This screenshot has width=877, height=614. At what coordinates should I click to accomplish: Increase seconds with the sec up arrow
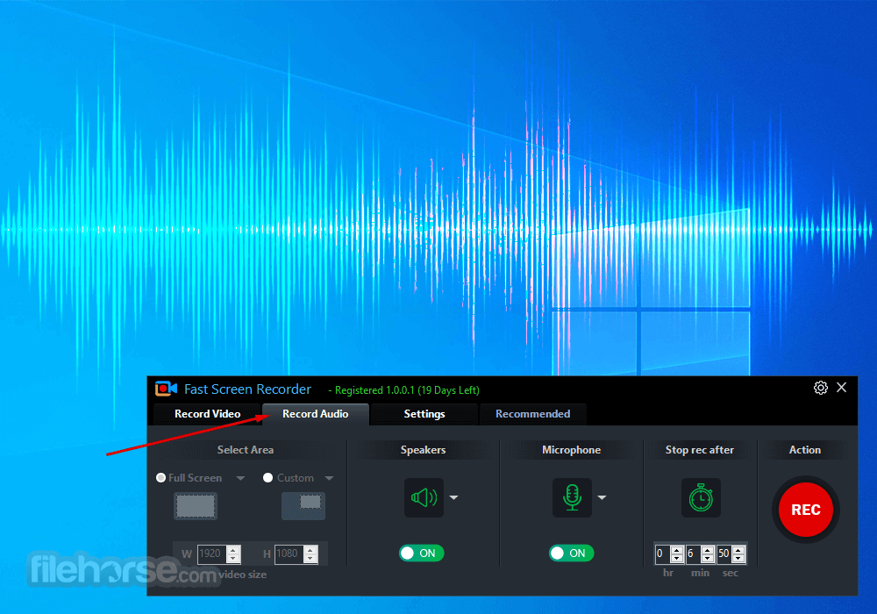click(738, 550)
